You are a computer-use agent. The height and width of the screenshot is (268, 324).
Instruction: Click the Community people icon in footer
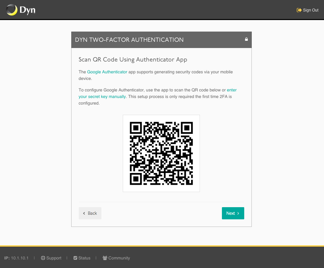click(105, 258)
